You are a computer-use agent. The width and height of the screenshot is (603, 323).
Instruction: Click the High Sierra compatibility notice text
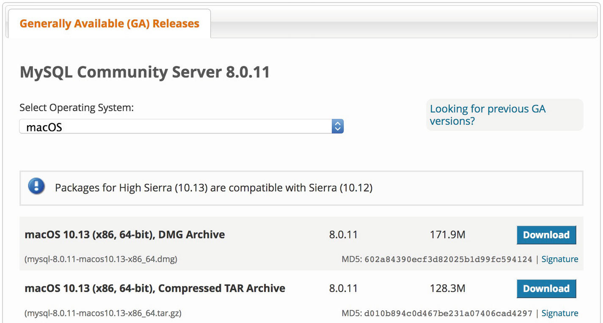pyautogui.click(x=214, y=188)
